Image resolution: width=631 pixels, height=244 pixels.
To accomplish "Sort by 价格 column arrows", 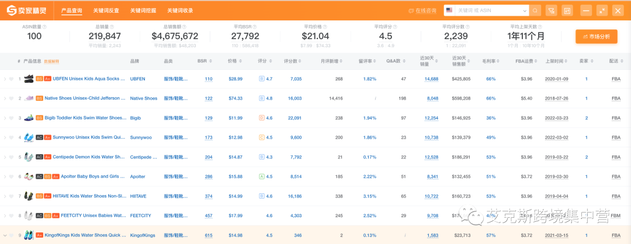I will (241, 61).
